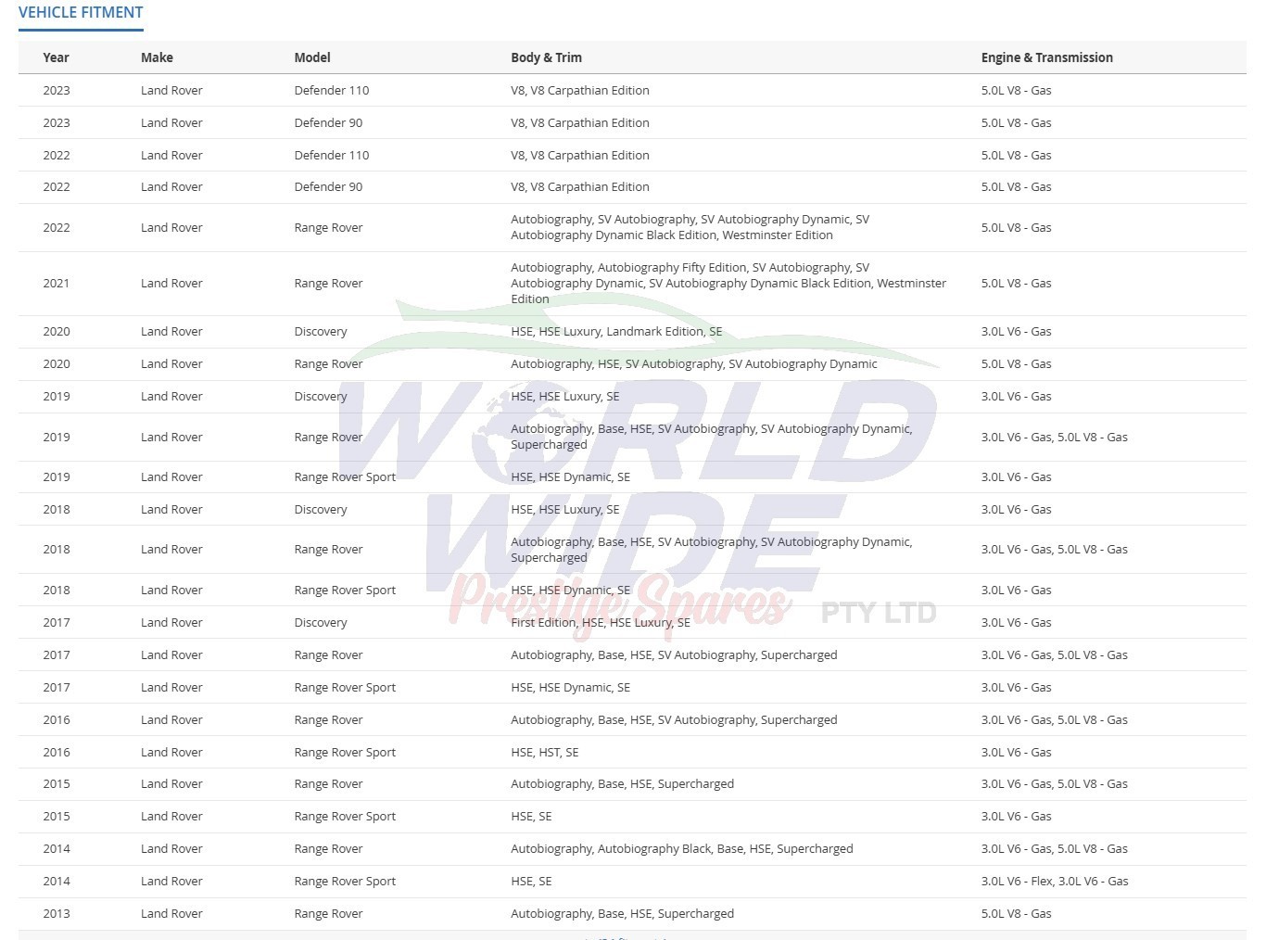Click the Make column header
This screenshot has height=940, width=1279.
point(157,57)
